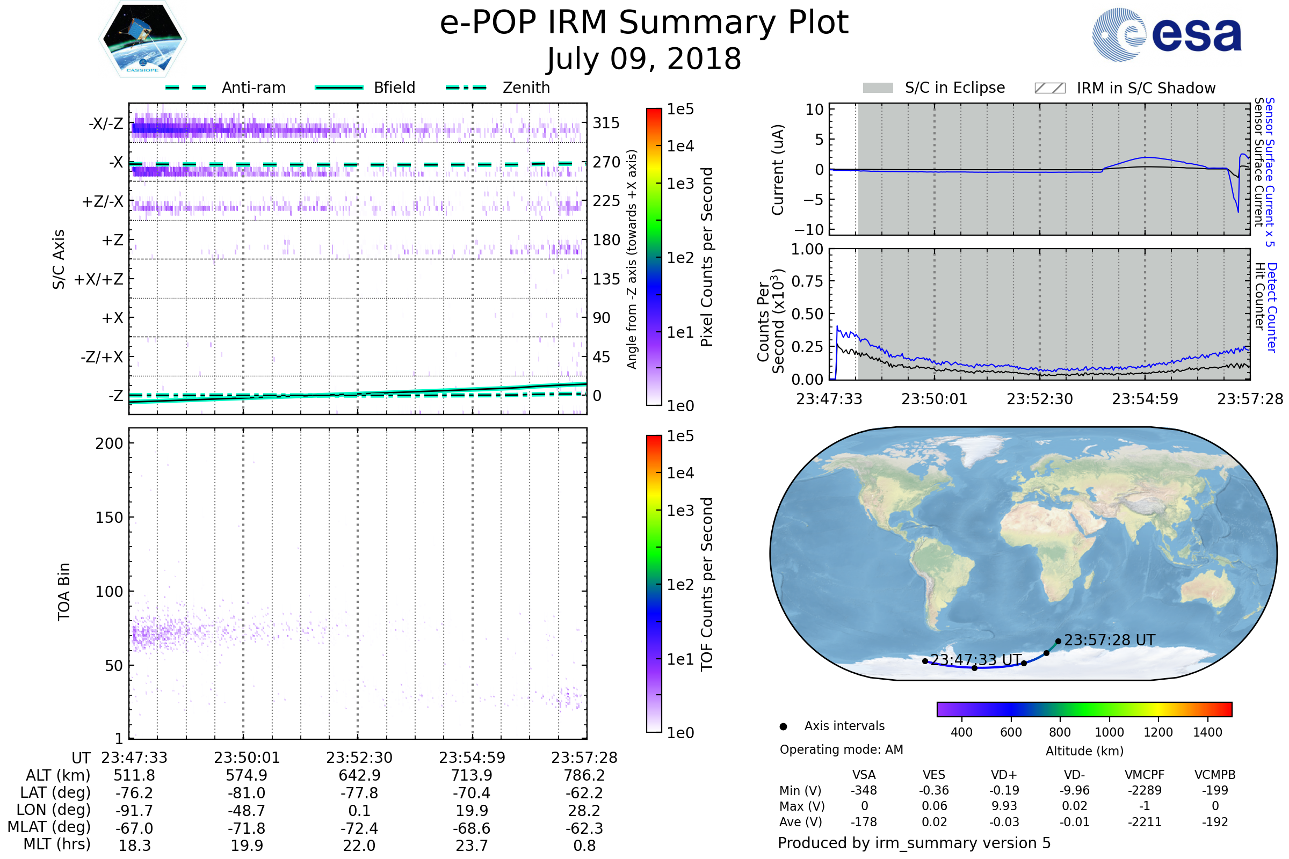The image size is (1289, 859).
Task: Click the July 09, 2018 date heading
Action: [644, 59]
